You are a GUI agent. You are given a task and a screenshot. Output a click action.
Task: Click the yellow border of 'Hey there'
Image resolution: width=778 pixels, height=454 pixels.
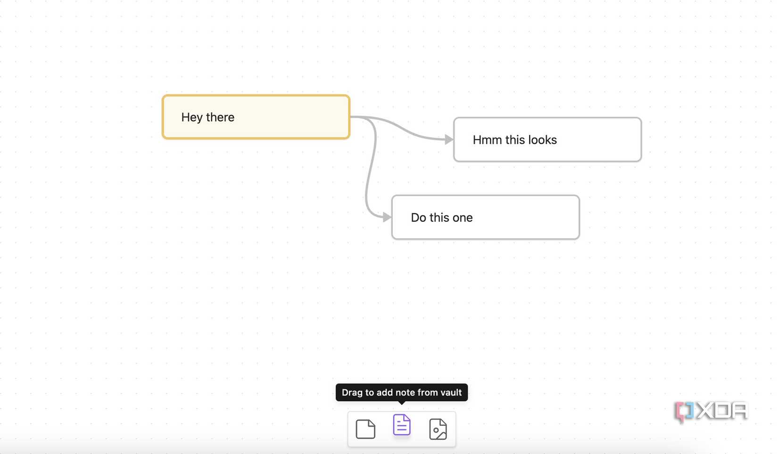(x=255, y=97)
